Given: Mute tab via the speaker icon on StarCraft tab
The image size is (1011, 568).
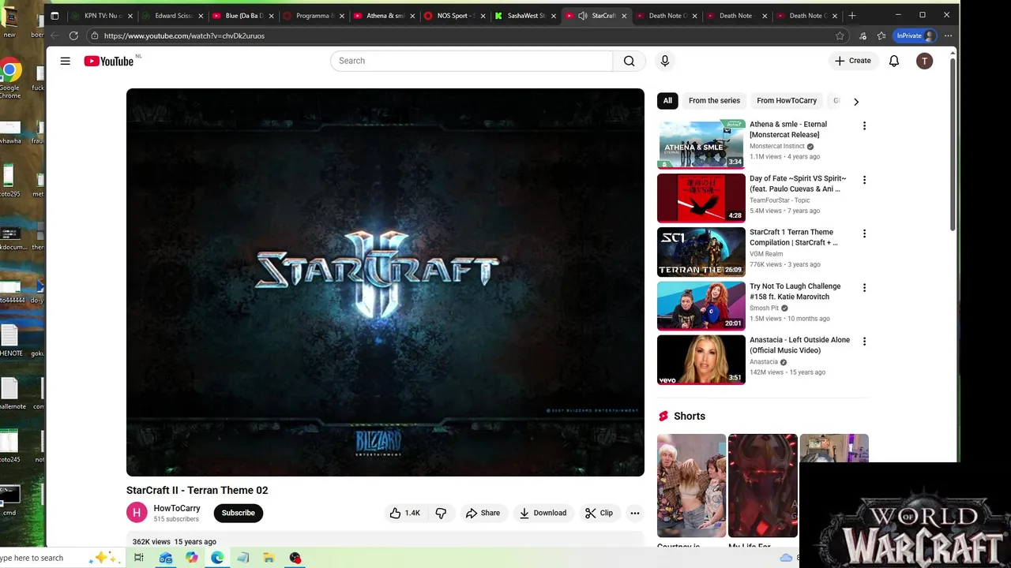Looking at the screenshot, I should 582,15.
